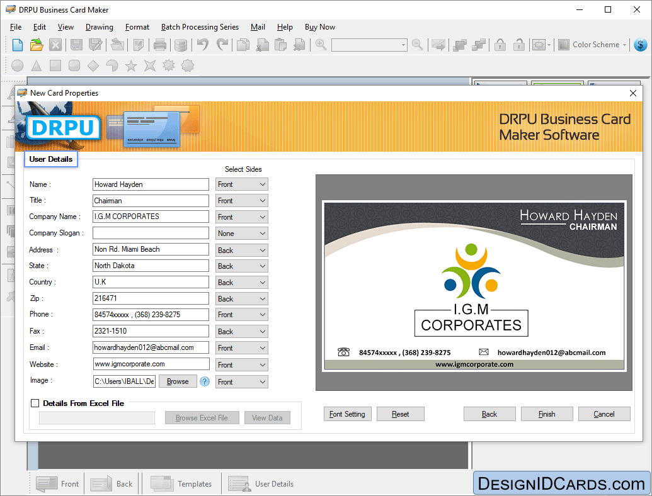This screenshot has width=652, height=496.
Task: Open the Zip side dropdown
Action: 242,299
